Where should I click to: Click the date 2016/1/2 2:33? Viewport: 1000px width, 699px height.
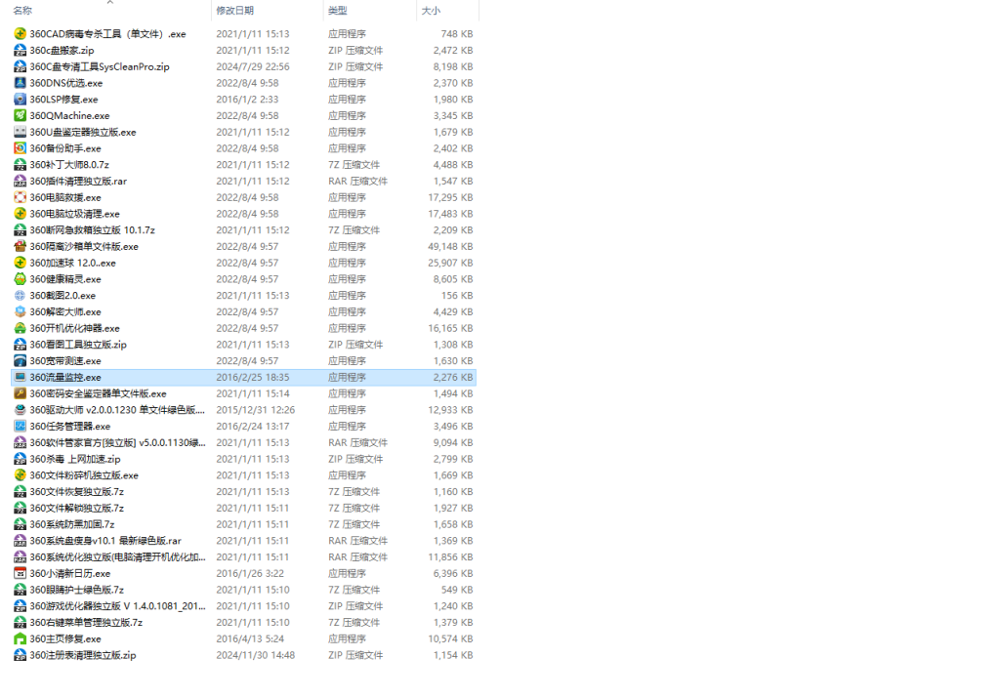point(247,100)
